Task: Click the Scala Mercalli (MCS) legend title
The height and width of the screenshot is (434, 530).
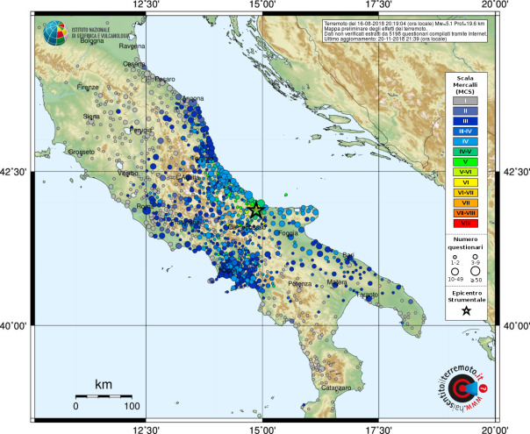Action: tap(464, 85)
